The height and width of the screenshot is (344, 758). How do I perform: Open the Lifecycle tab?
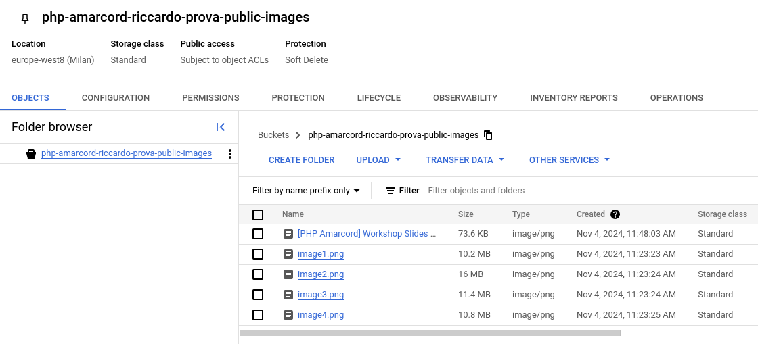pos(379,98)
